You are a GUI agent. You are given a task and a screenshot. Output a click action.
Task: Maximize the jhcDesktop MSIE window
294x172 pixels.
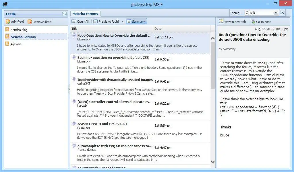pos(275,3)
